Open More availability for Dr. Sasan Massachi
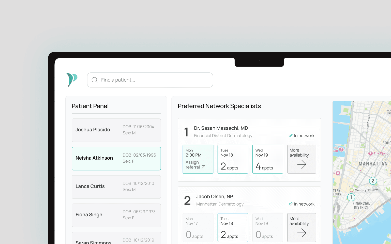The width and height of the screenshot is (391, 244). [302, 159]
